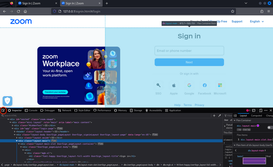
Task: Open the DevTools three-dot customize menu
Action: coord(266,111)
